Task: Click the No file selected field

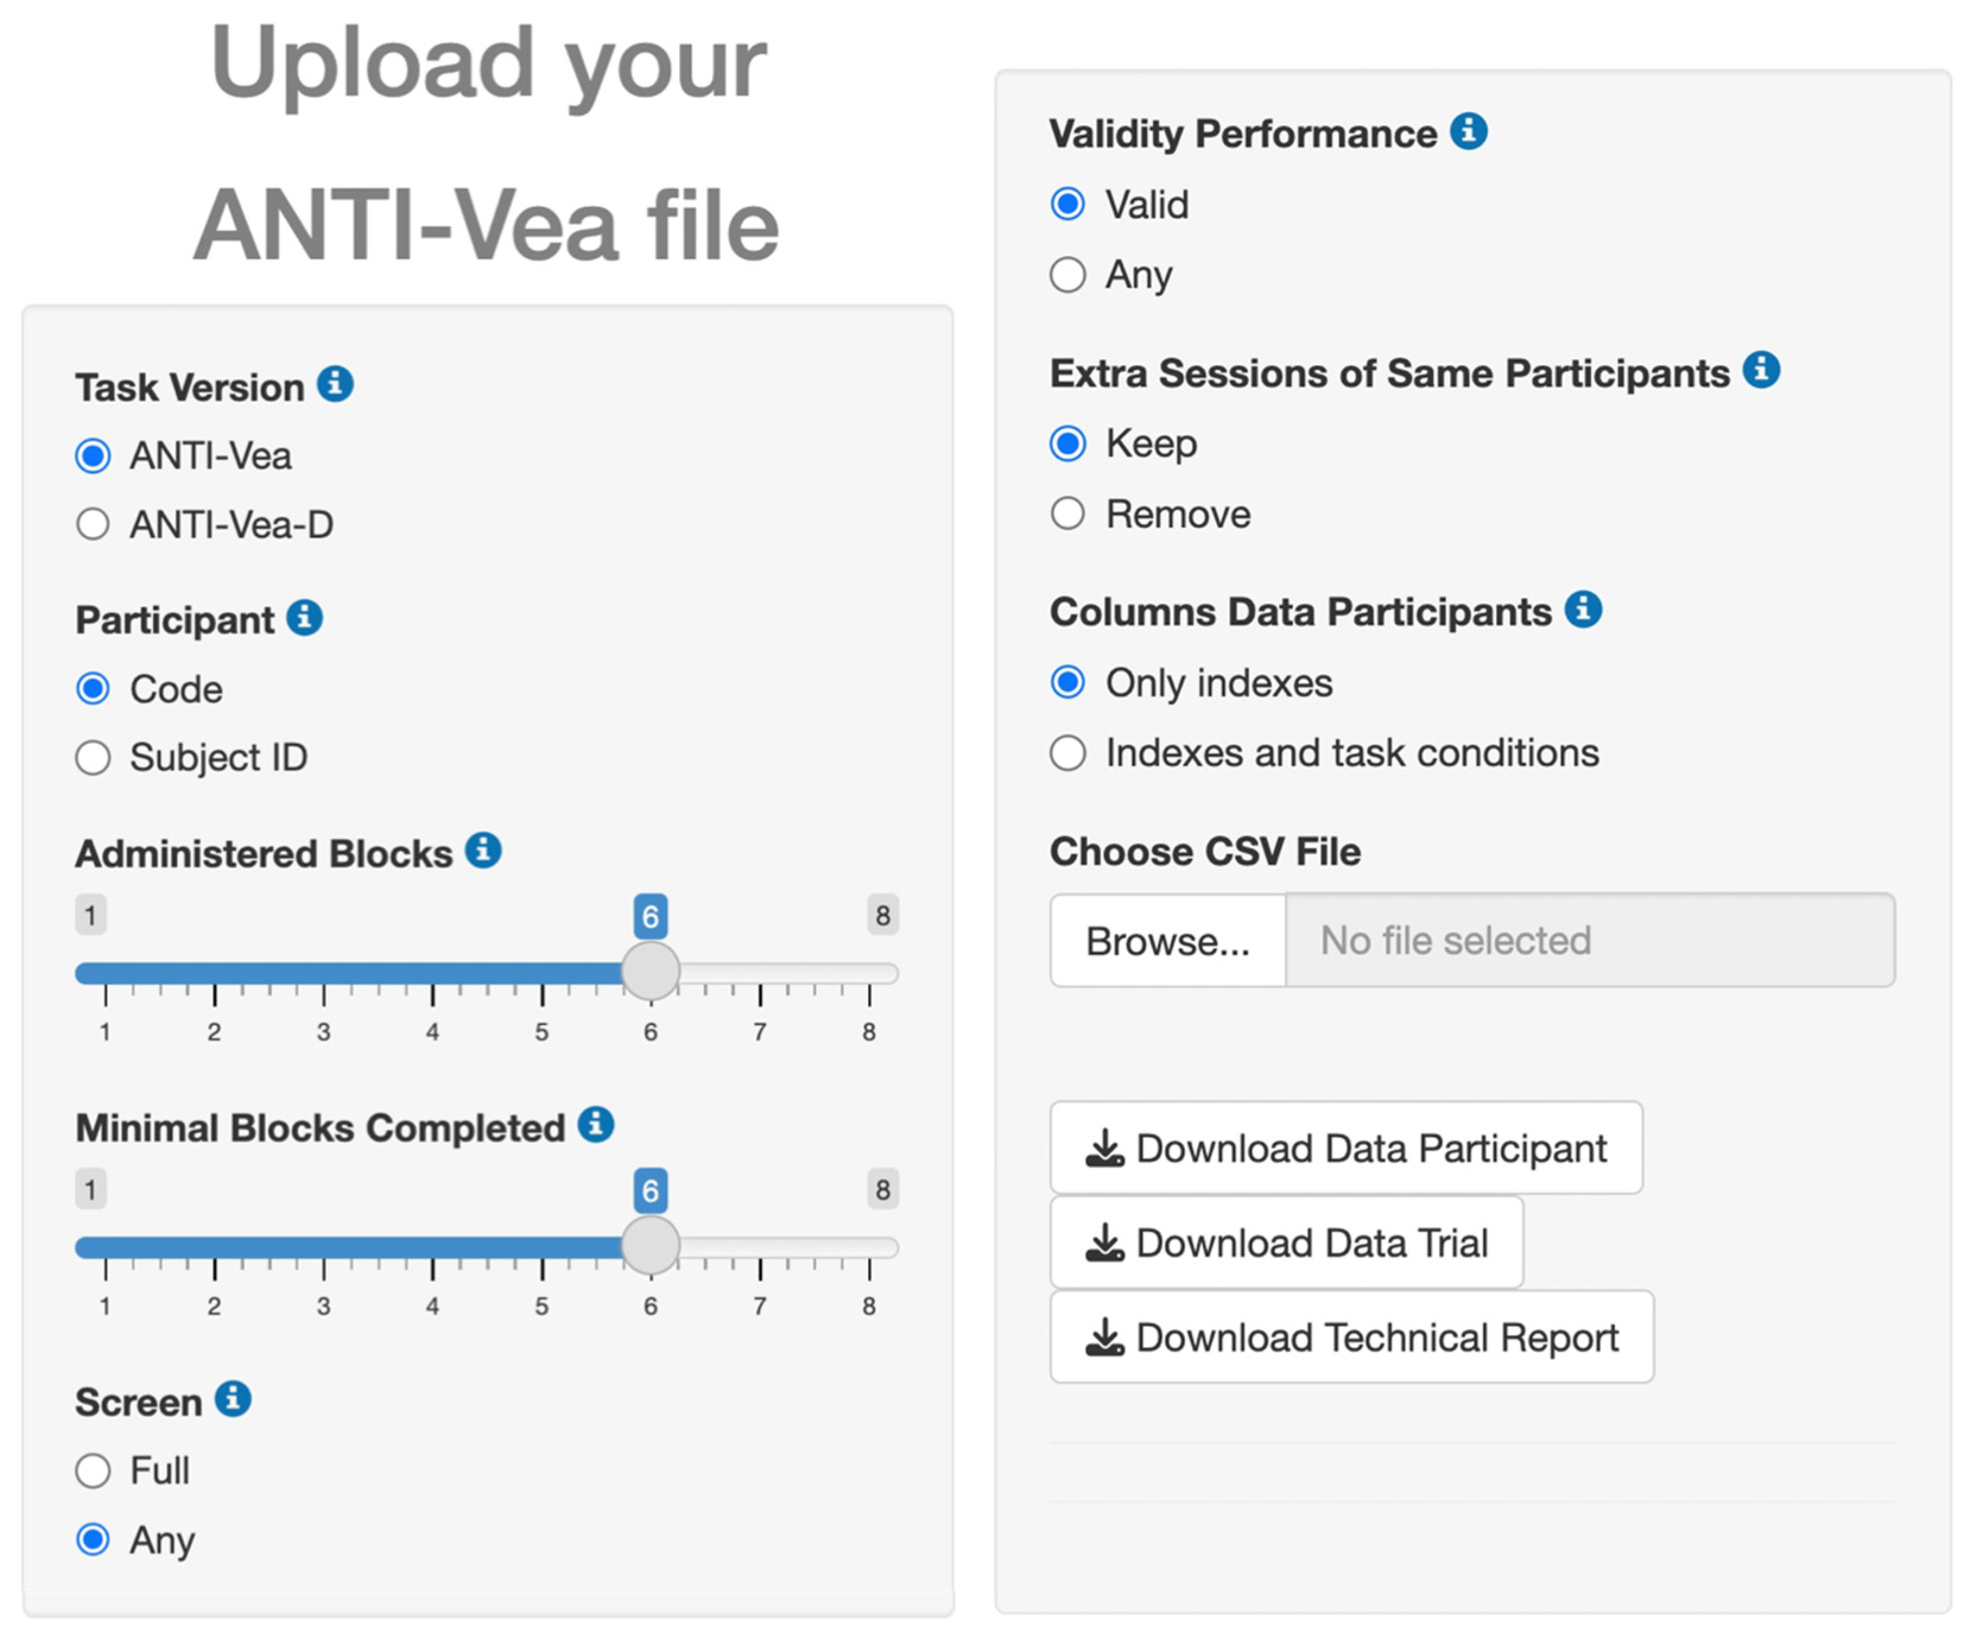Action: tap(1589, 940)
